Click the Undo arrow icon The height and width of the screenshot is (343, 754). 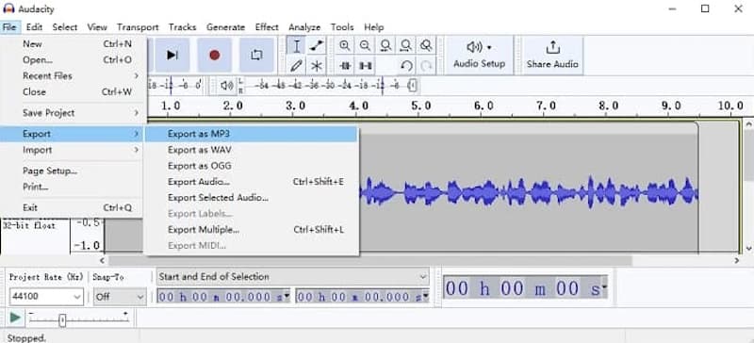point(406,65)
